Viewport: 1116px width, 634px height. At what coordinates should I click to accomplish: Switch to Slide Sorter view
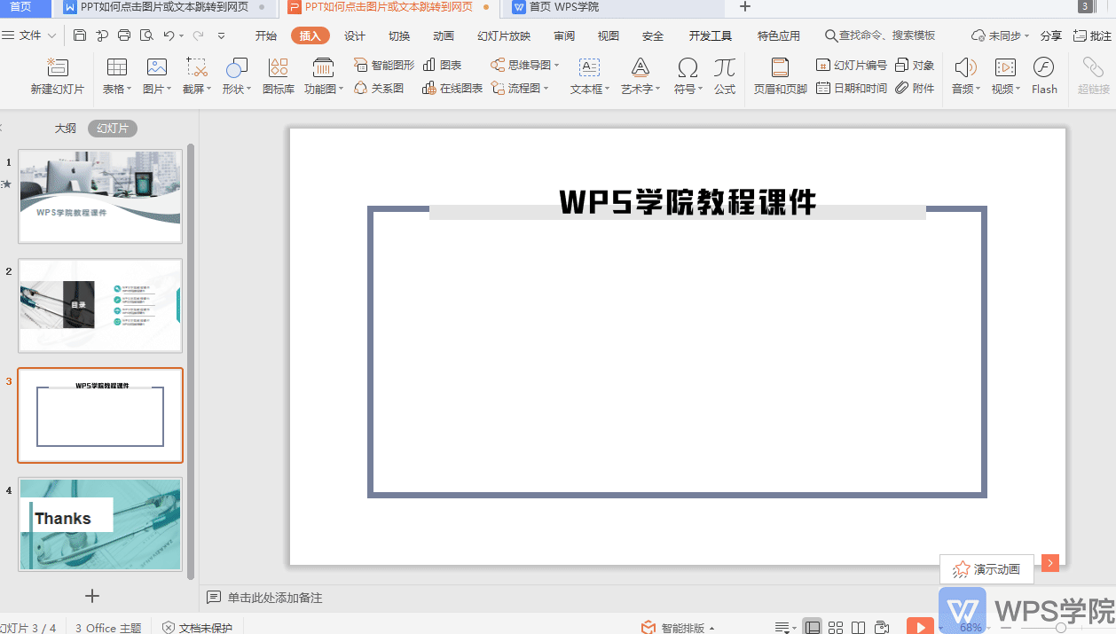(836, 627)
